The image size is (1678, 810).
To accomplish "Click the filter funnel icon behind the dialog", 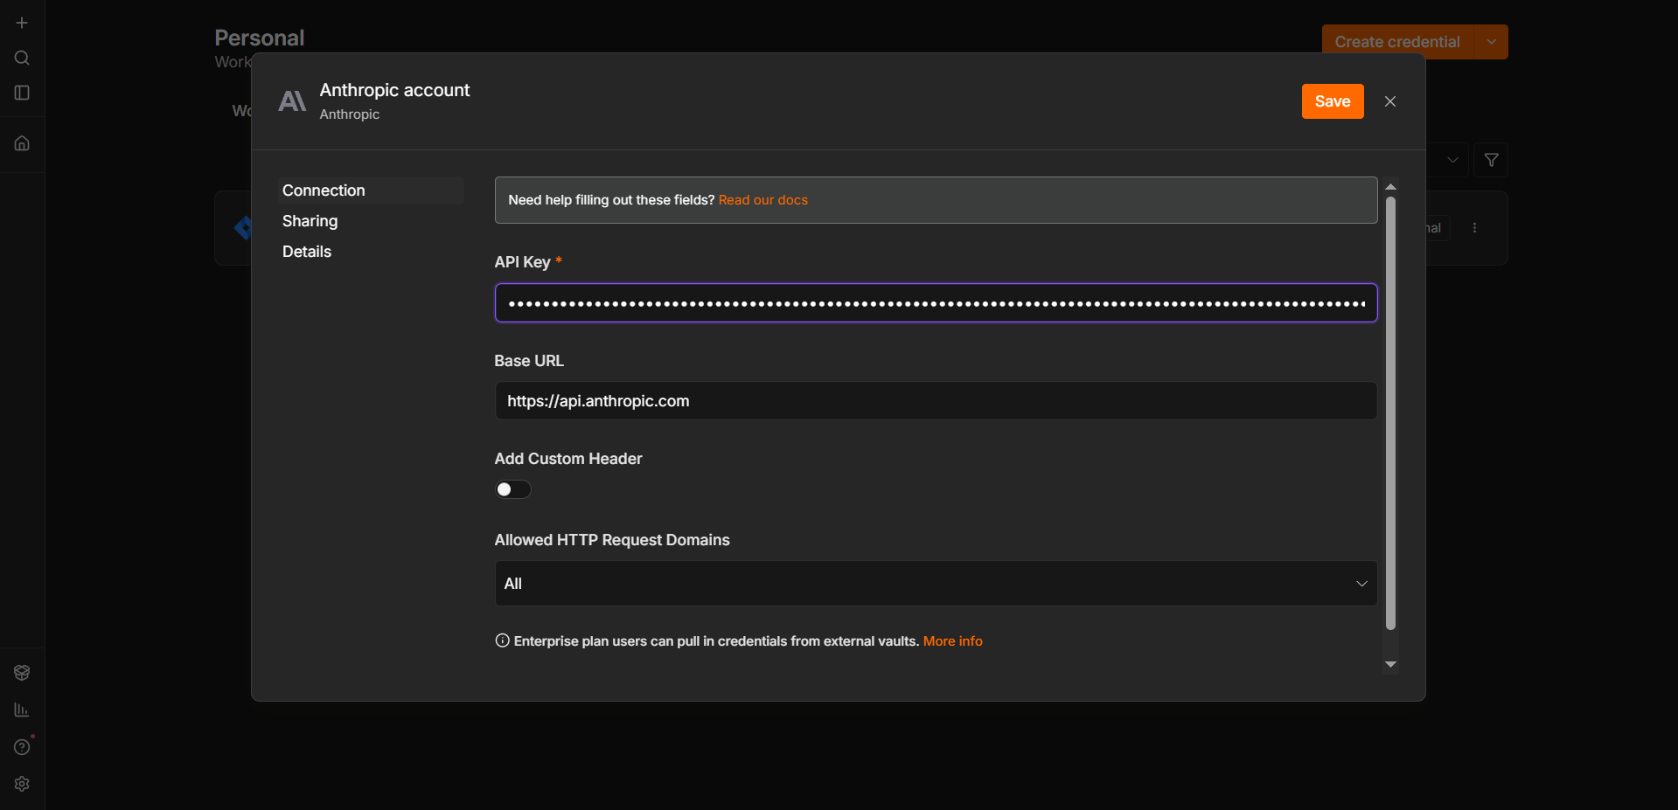I will tap(1492, 160).
